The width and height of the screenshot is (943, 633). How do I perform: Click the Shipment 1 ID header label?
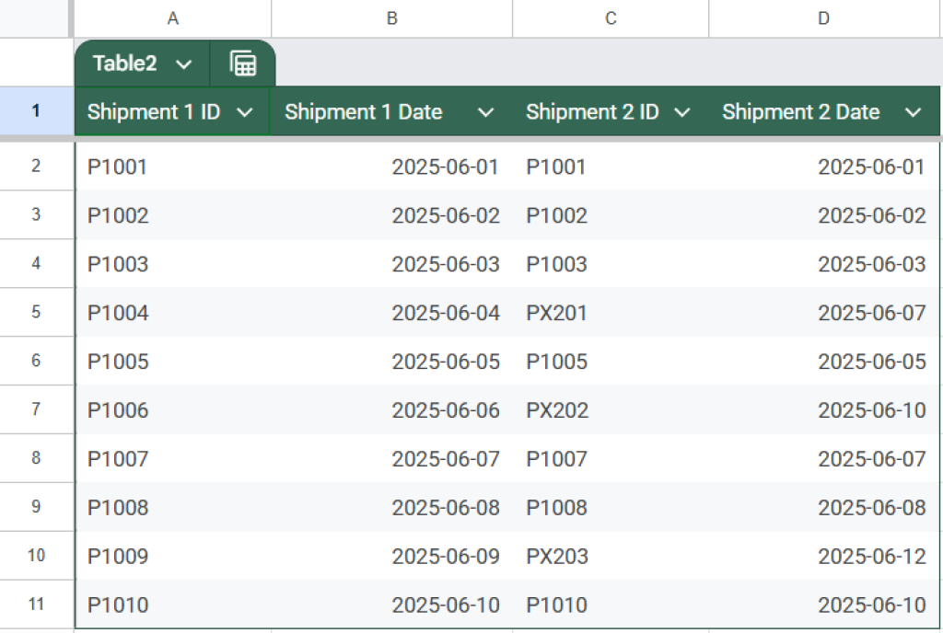point(153,111)
